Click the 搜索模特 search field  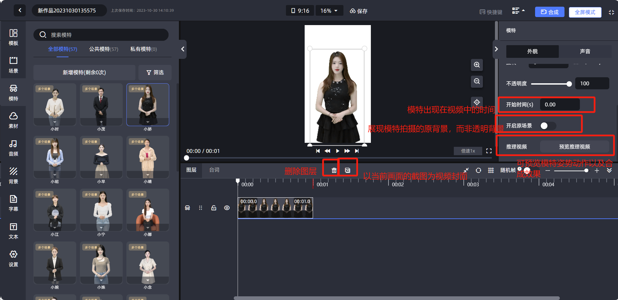101,35
